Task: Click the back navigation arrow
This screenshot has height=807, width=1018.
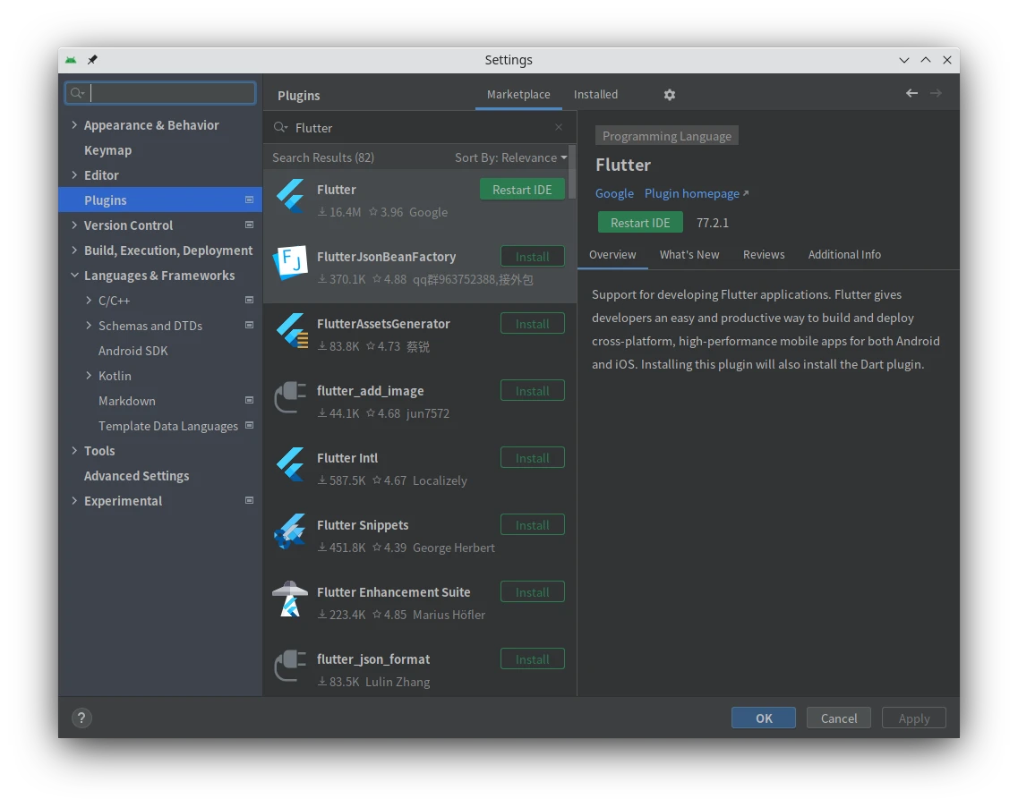Action: click(911, 94)
